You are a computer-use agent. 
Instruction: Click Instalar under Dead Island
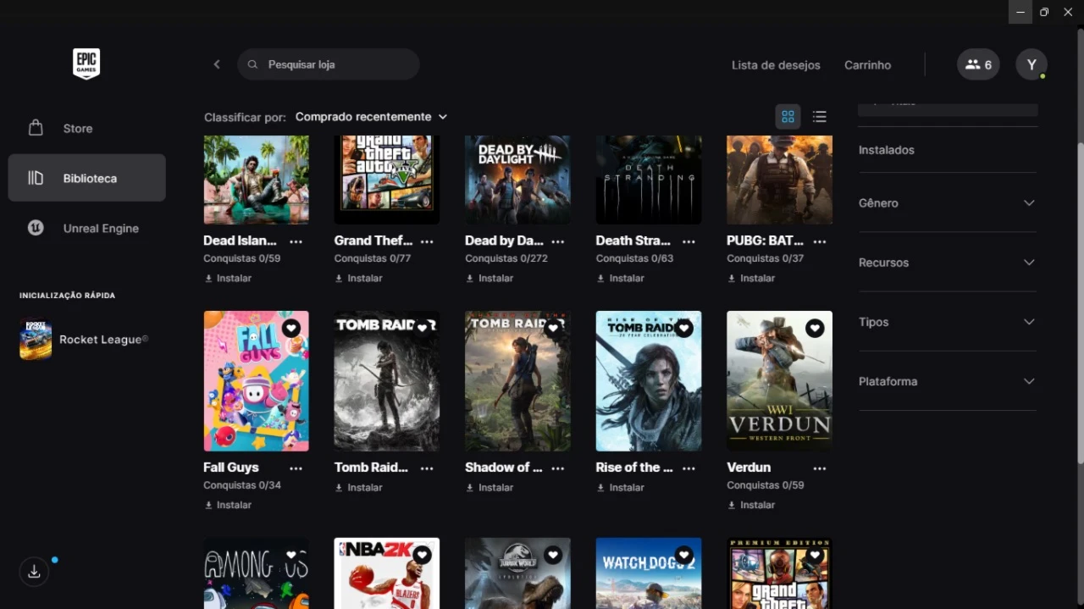point(228,278)
